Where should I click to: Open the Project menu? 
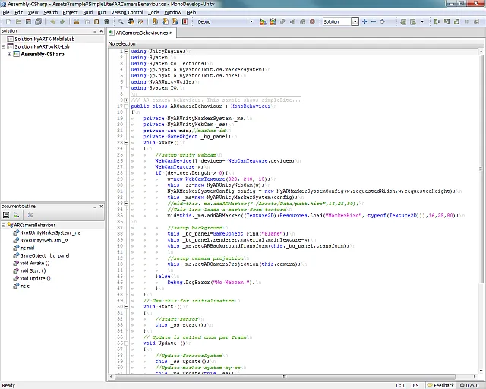[x=70, y=13]
